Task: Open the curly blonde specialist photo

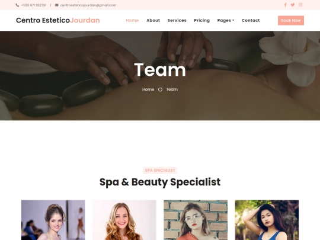Action: (124, 220)
